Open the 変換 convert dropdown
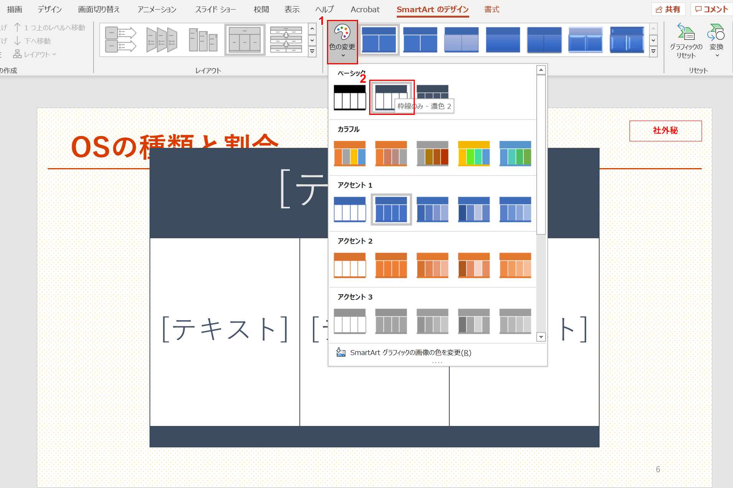The width and height of the screenshot is (733, 488). [x=717, y=41]
